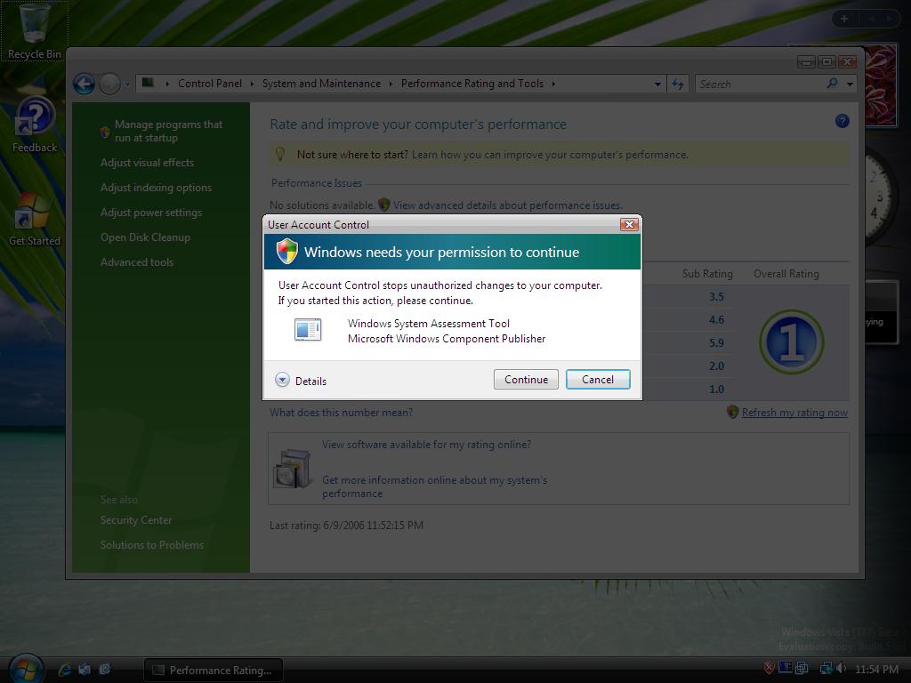Image resolution: width=911 pixels, height=683 pixels.
Task: Open the address bar history dropdown arrow
Action: coord(657,84)
